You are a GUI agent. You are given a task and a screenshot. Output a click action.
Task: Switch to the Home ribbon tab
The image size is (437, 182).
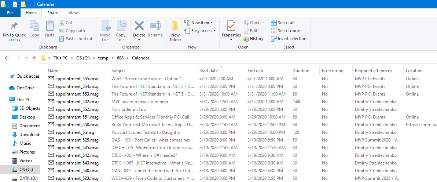click(31, 13)
